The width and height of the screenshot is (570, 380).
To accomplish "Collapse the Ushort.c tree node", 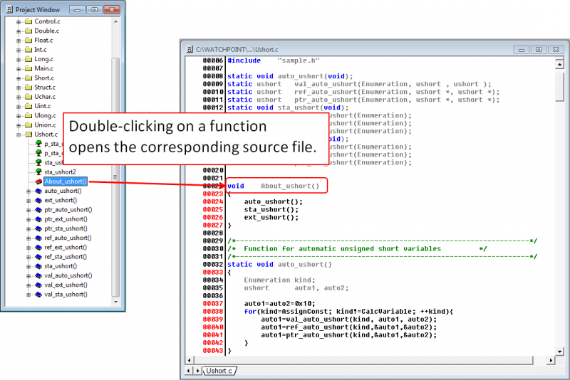I will [x=19, y=135].
